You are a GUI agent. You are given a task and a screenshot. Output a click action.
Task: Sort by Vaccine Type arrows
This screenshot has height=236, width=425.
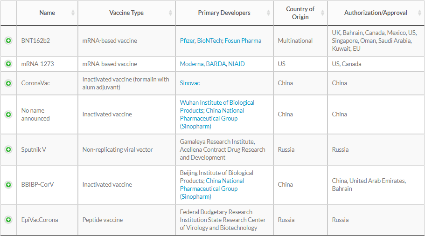[170, 13]
